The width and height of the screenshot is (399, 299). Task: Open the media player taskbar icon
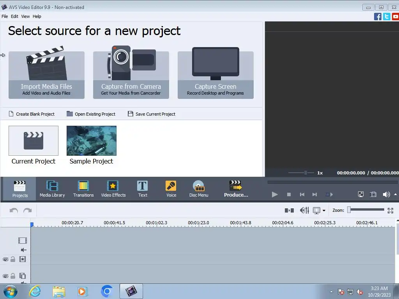click(x=83, y=291)
